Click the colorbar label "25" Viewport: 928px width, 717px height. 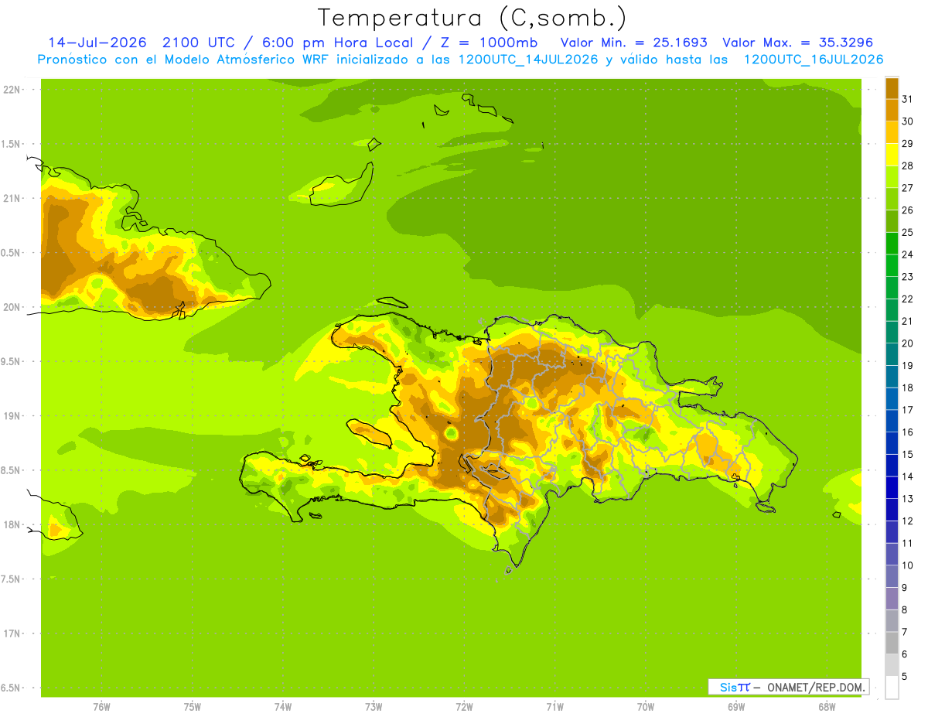tap(907, 232)
